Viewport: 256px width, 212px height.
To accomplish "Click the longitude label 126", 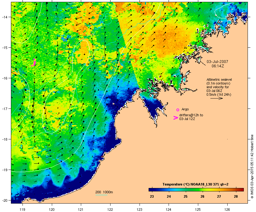I will [x=227, y=210].
